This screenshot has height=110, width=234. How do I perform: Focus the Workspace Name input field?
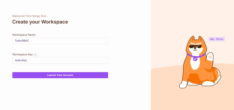pyautogui.click(x=60, y=41)
